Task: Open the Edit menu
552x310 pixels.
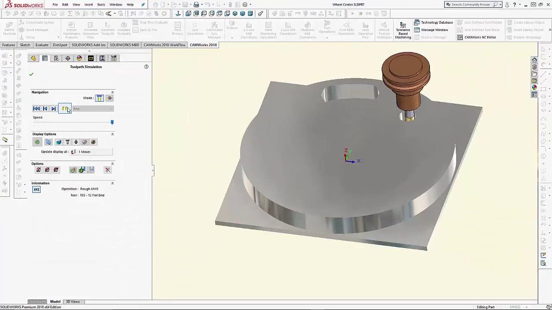Action: point(65,5)
